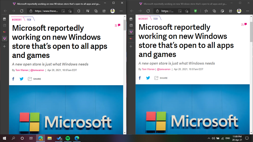This screenshot has width=253, height=142.
Task: Open the volume control in system tray
Action: (x=213, y=138)
